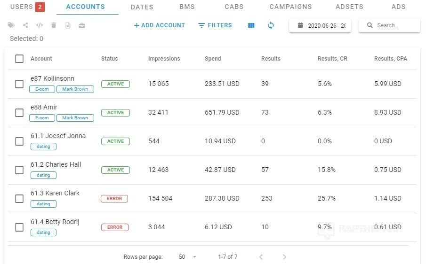Open the Filters panel

point(215,25)
